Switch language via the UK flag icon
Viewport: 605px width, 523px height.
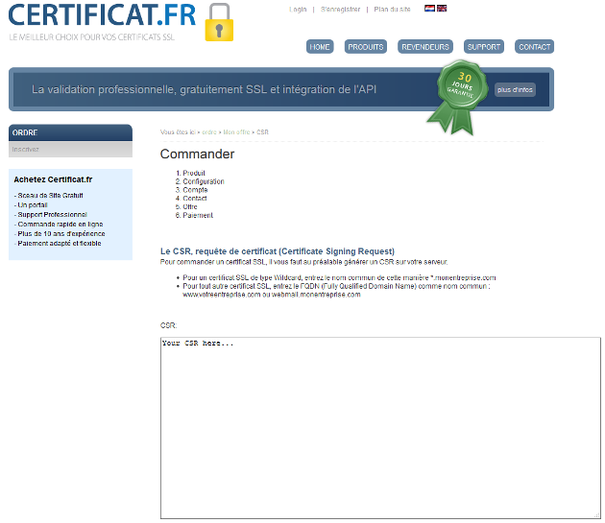[x=442, y=8]
